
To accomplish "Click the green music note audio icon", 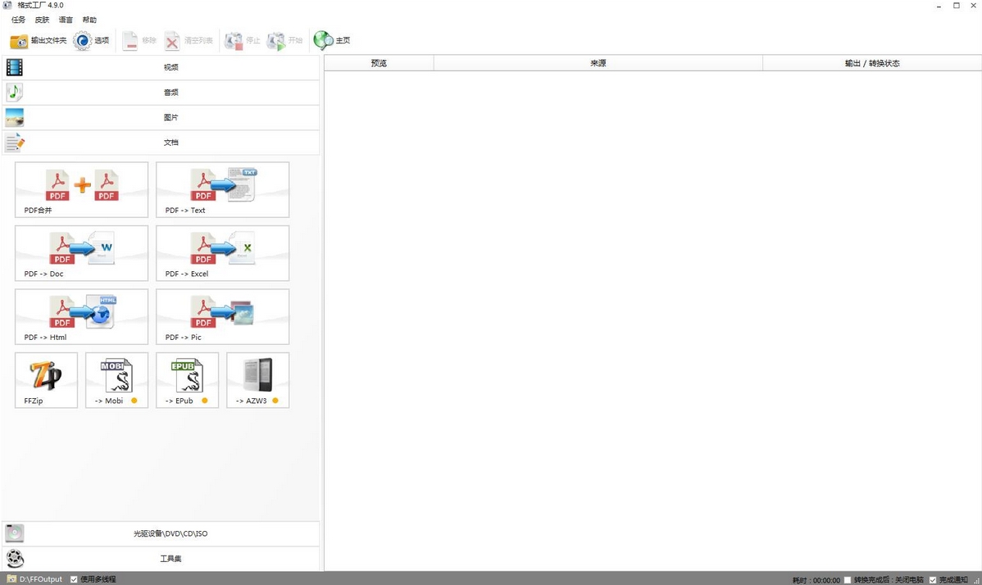I will tap(15, 93).
